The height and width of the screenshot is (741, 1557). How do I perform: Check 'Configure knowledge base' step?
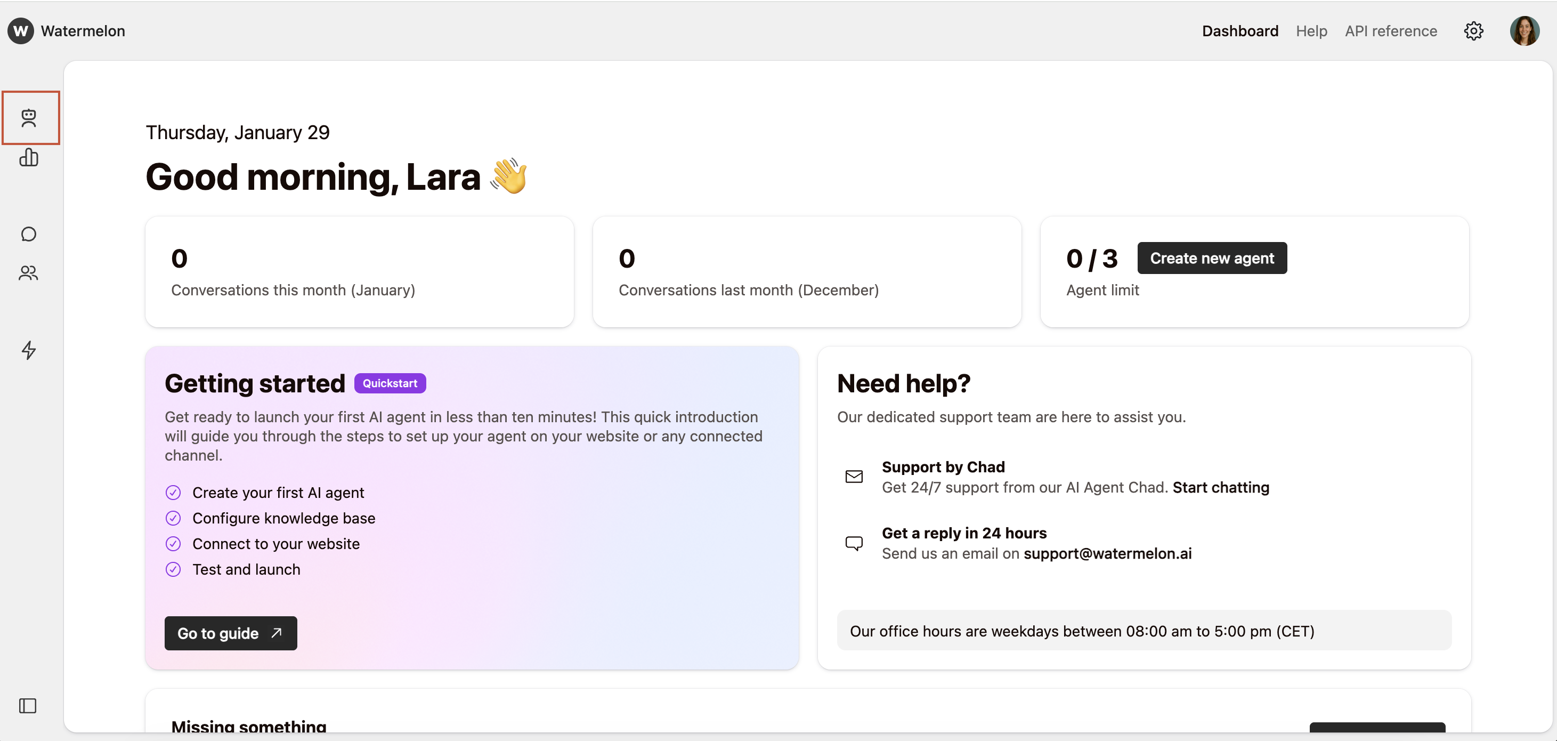[x=173, y=518]
